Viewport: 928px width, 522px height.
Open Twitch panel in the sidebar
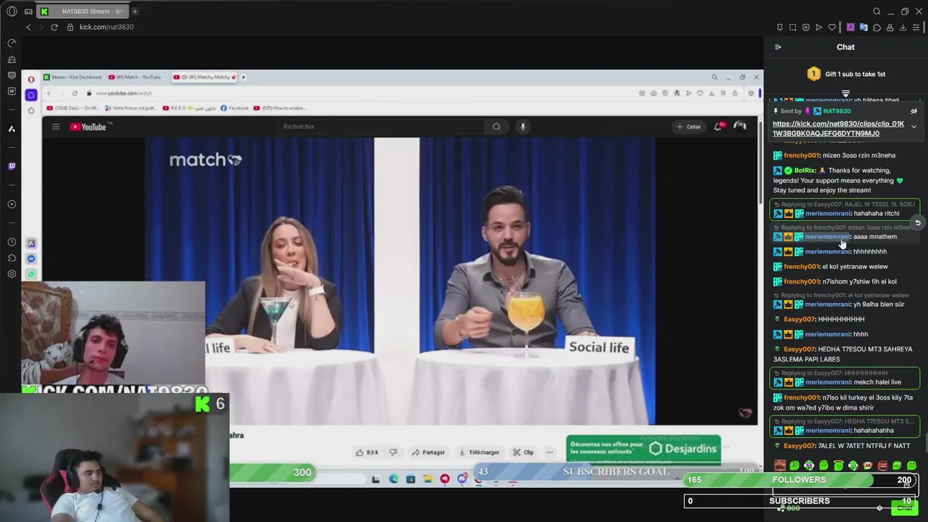coord(12,166)
